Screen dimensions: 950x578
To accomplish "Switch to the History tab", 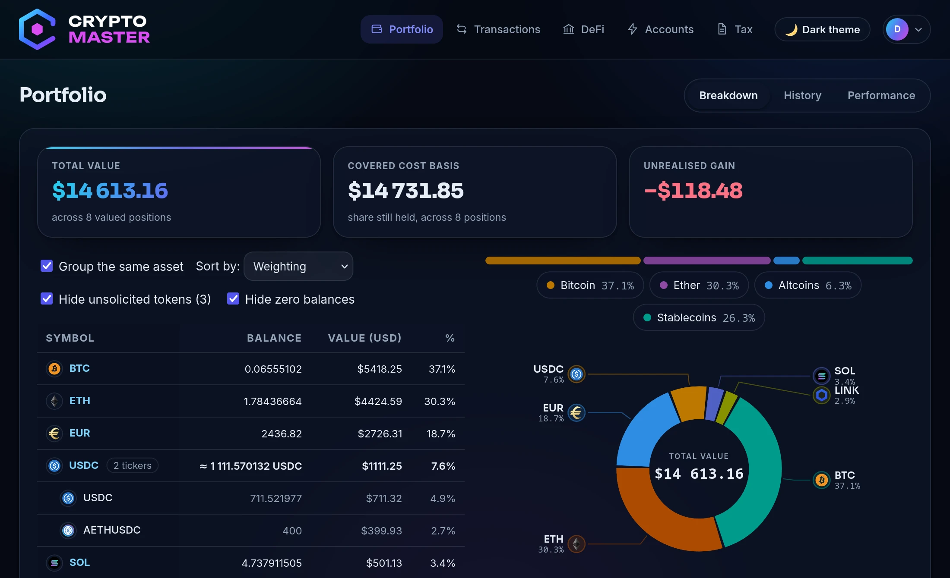I will coord(803,95).
